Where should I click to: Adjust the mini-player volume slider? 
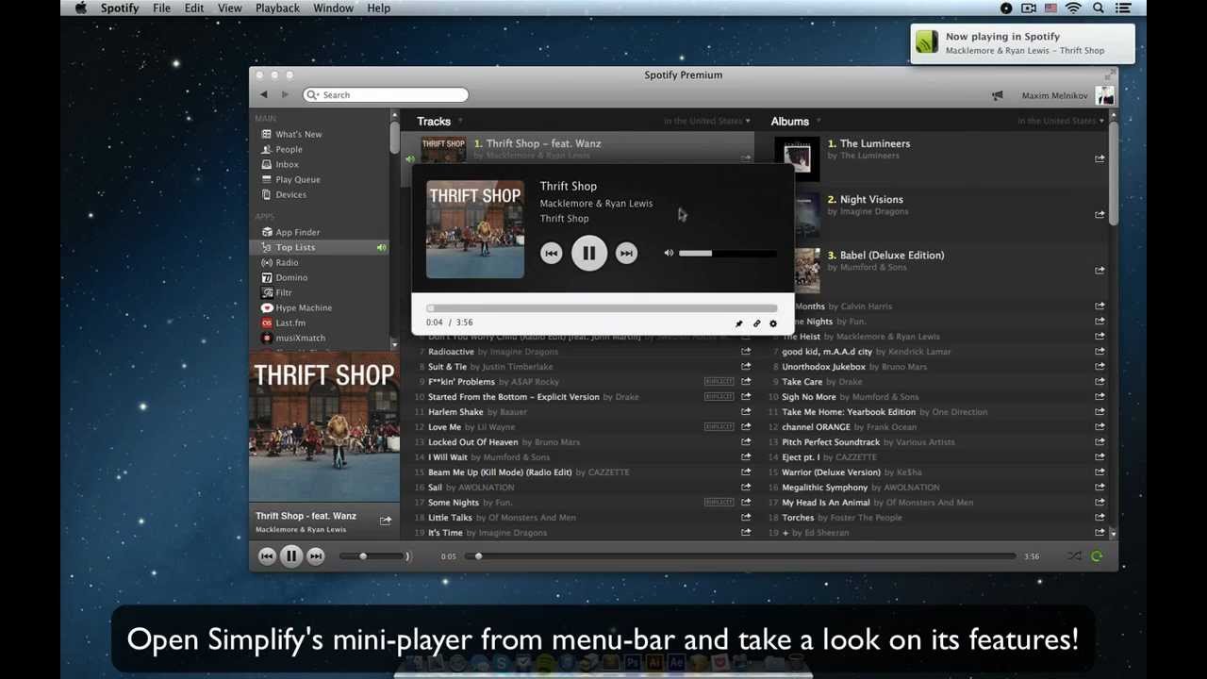[x=727, y=253]
